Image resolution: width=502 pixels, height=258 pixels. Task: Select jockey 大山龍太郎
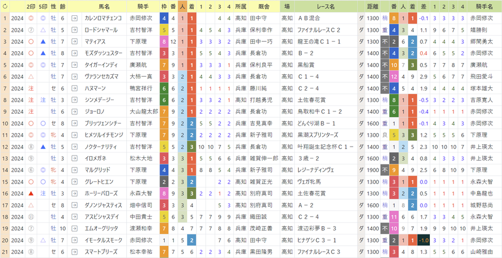coord(144,112)
